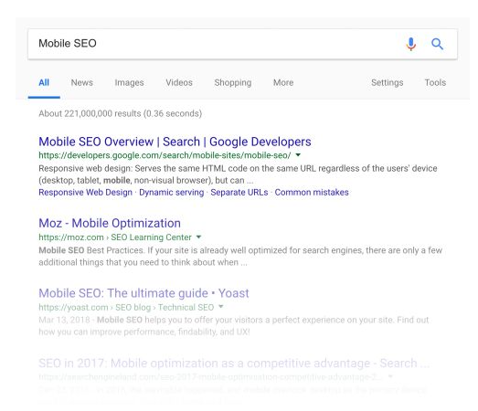Image resolution: width=478 pixels, height=411 pixels.
Task: Open dropdown arrow beside developers.google.com URL
Action: point(298,155)
